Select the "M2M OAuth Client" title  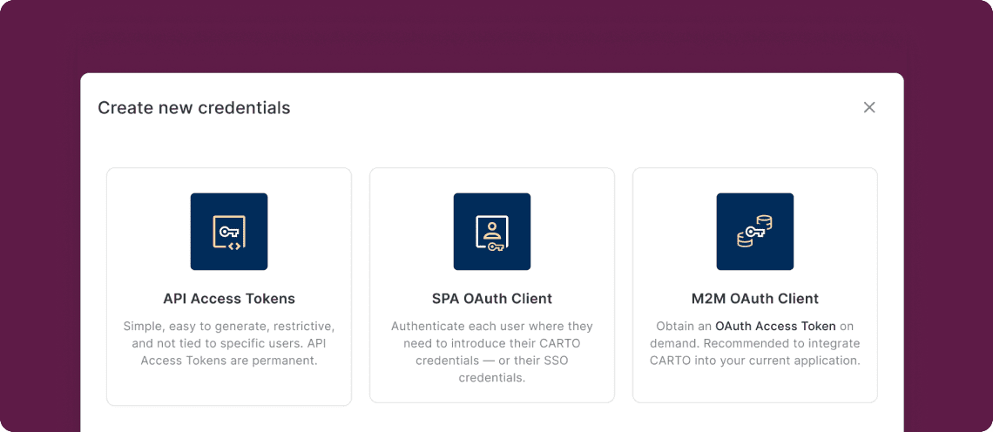point(755,299)
